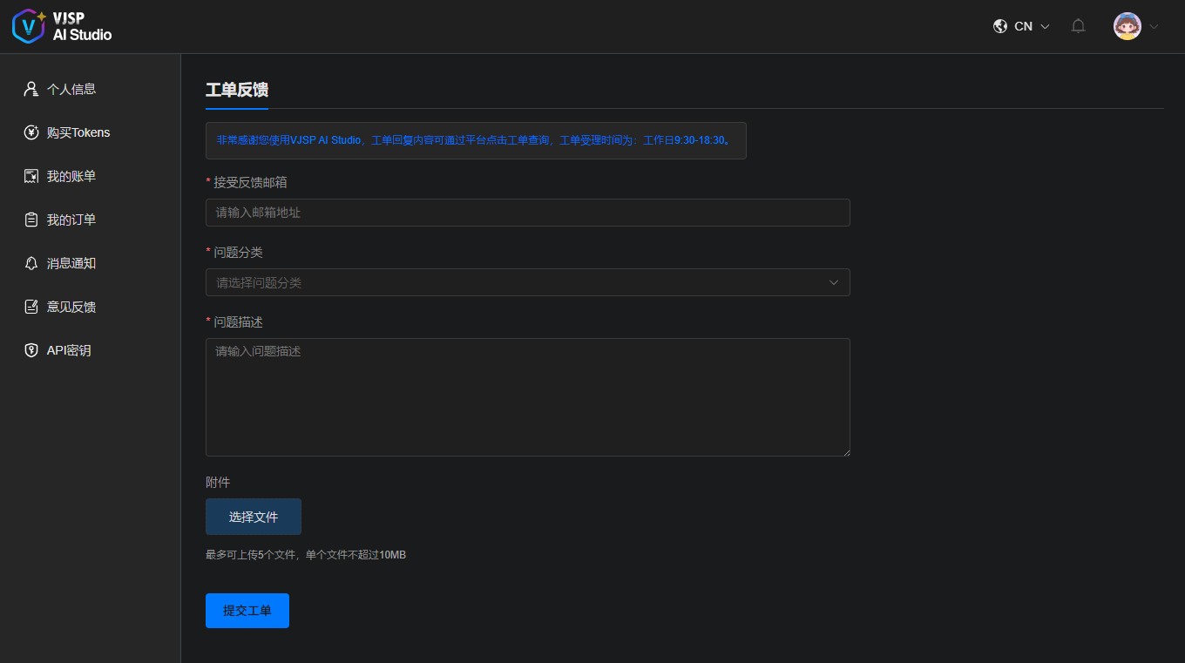The image size is (1185, 663).
Task: Click the 购买Tokens yen coin icon
Action: tap(31, 132)
